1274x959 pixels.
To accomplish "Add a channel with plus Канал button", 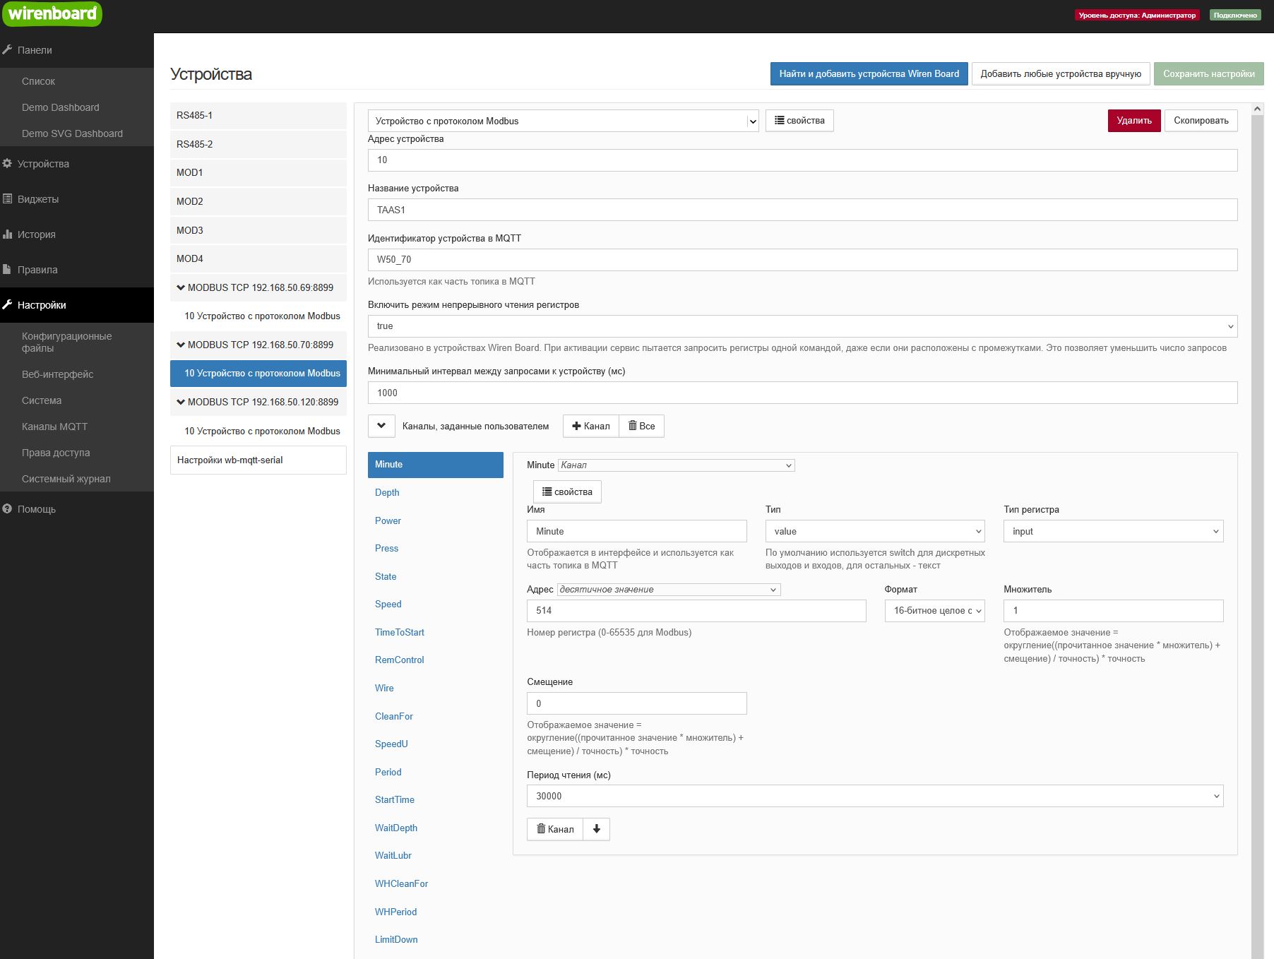I will 590,426.
